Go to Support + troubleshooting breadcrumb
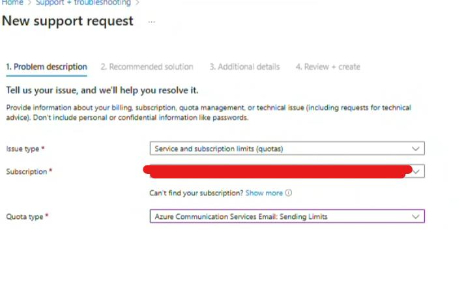Viewport: 466px width, 295px height. pos(83,3)
